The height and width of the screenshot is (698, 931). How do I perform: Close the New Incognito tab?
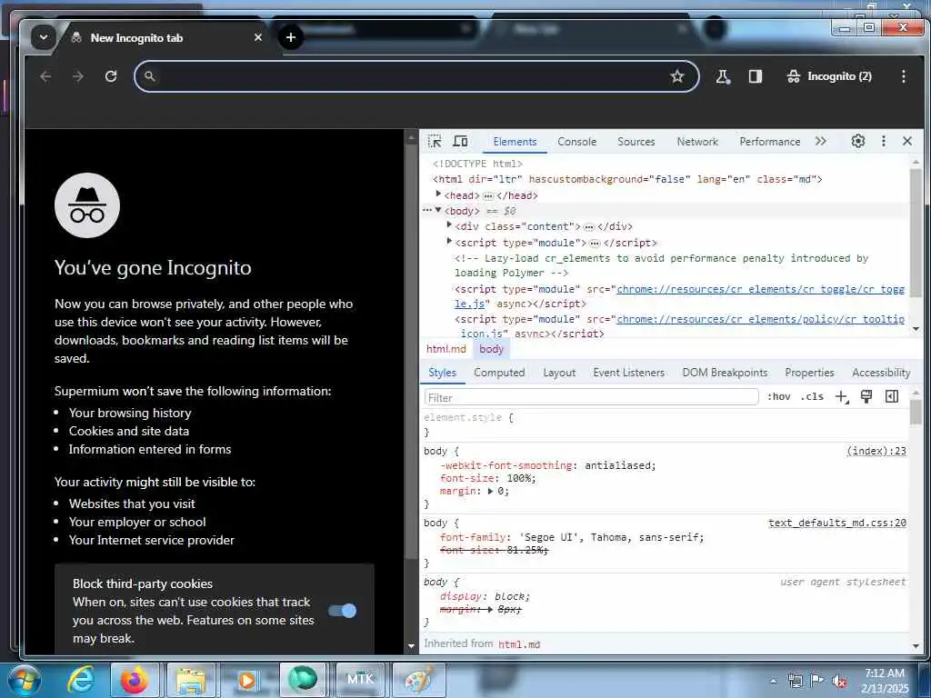pyautogui.click(x=257, y=37)
